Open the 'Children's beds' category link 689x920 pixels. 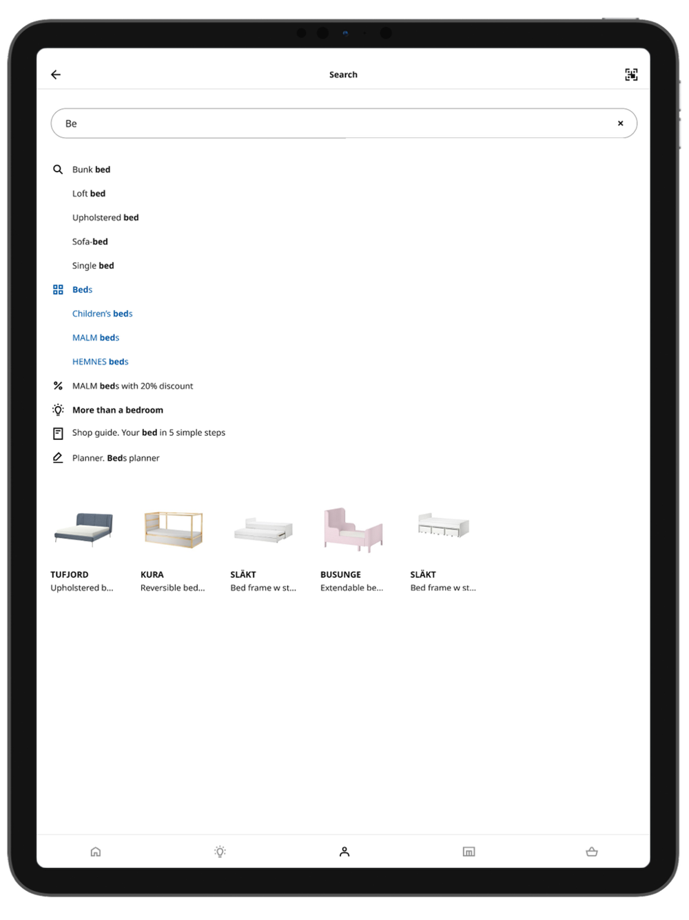[x=102, y=314]
